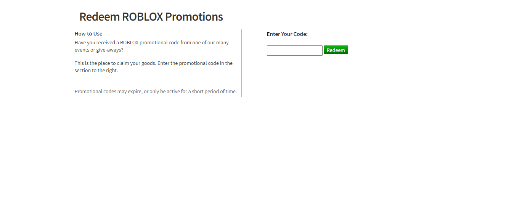Viewport: 511px width, 221px height.
Task: Click the word ROBLOX in the heading
Action: 141,16
